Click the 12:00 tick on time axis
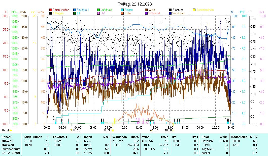 click(x=139, y=127)
